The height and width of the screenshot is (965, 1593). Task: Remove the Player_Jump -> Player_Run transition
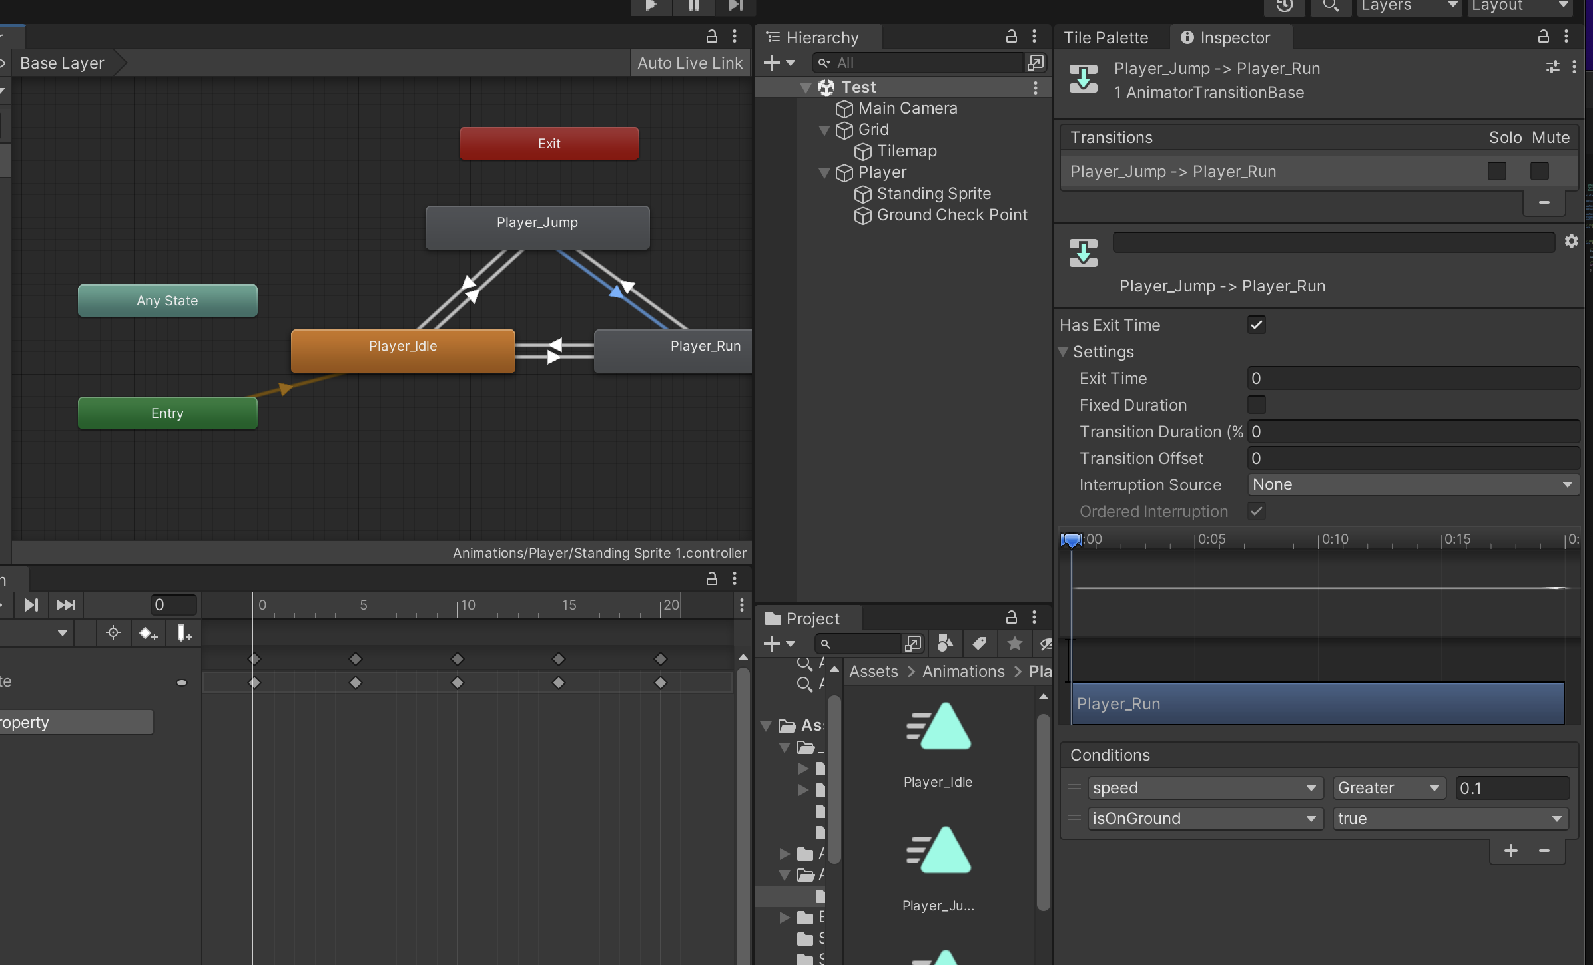[1544, 202]
